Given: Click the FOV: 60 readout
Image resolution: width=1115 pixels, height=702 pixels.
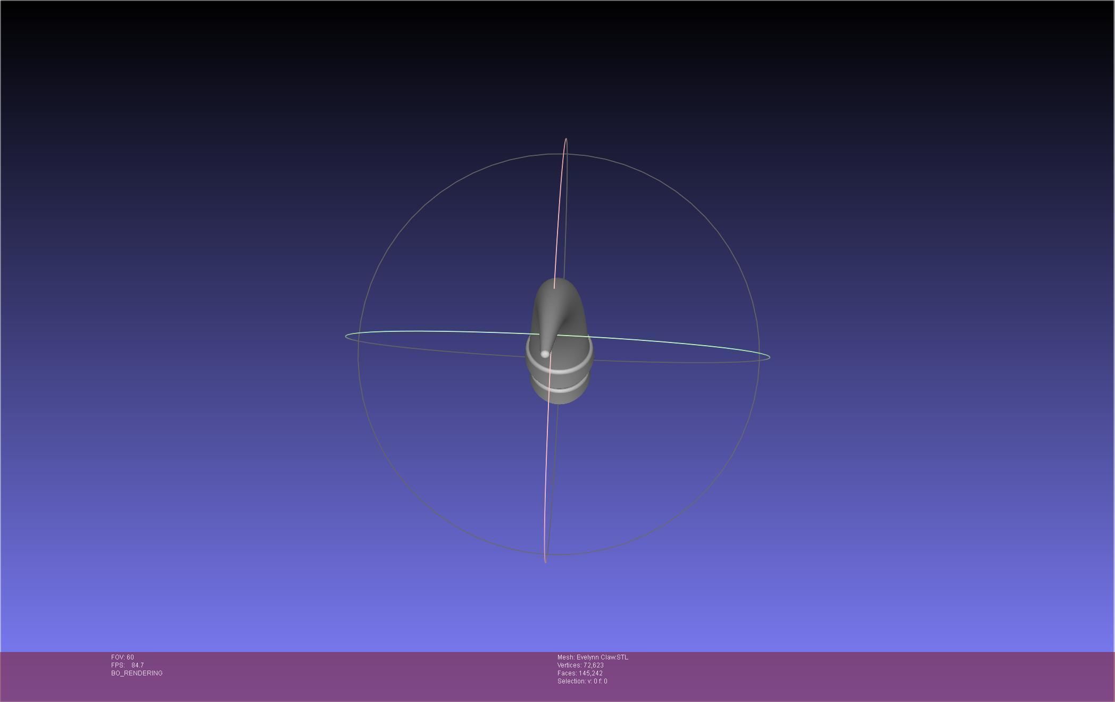Looking at the screenshot, I should pyautogui.click(x=122, y=657).
